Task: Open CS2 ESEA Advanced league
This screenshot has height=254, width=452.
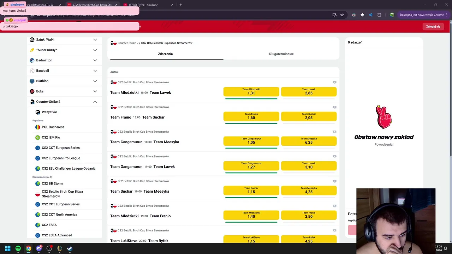Action: coord(57,235)
